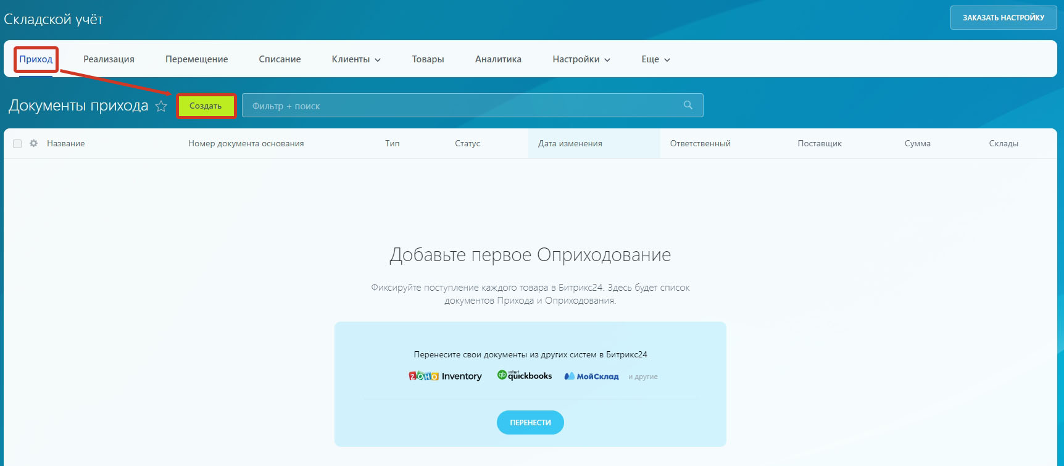Open the Аналитика tab
The width and height of the screenshot is (1064, 466).
click(x=498, y=59)
